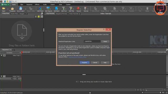Switch to the Images bin tab

click(x=22, y=14)
